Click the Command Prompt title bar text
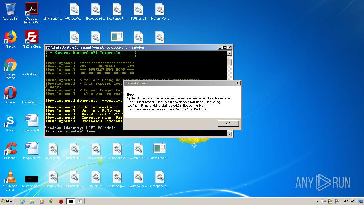The image size is (364, 205). point(97,48)
